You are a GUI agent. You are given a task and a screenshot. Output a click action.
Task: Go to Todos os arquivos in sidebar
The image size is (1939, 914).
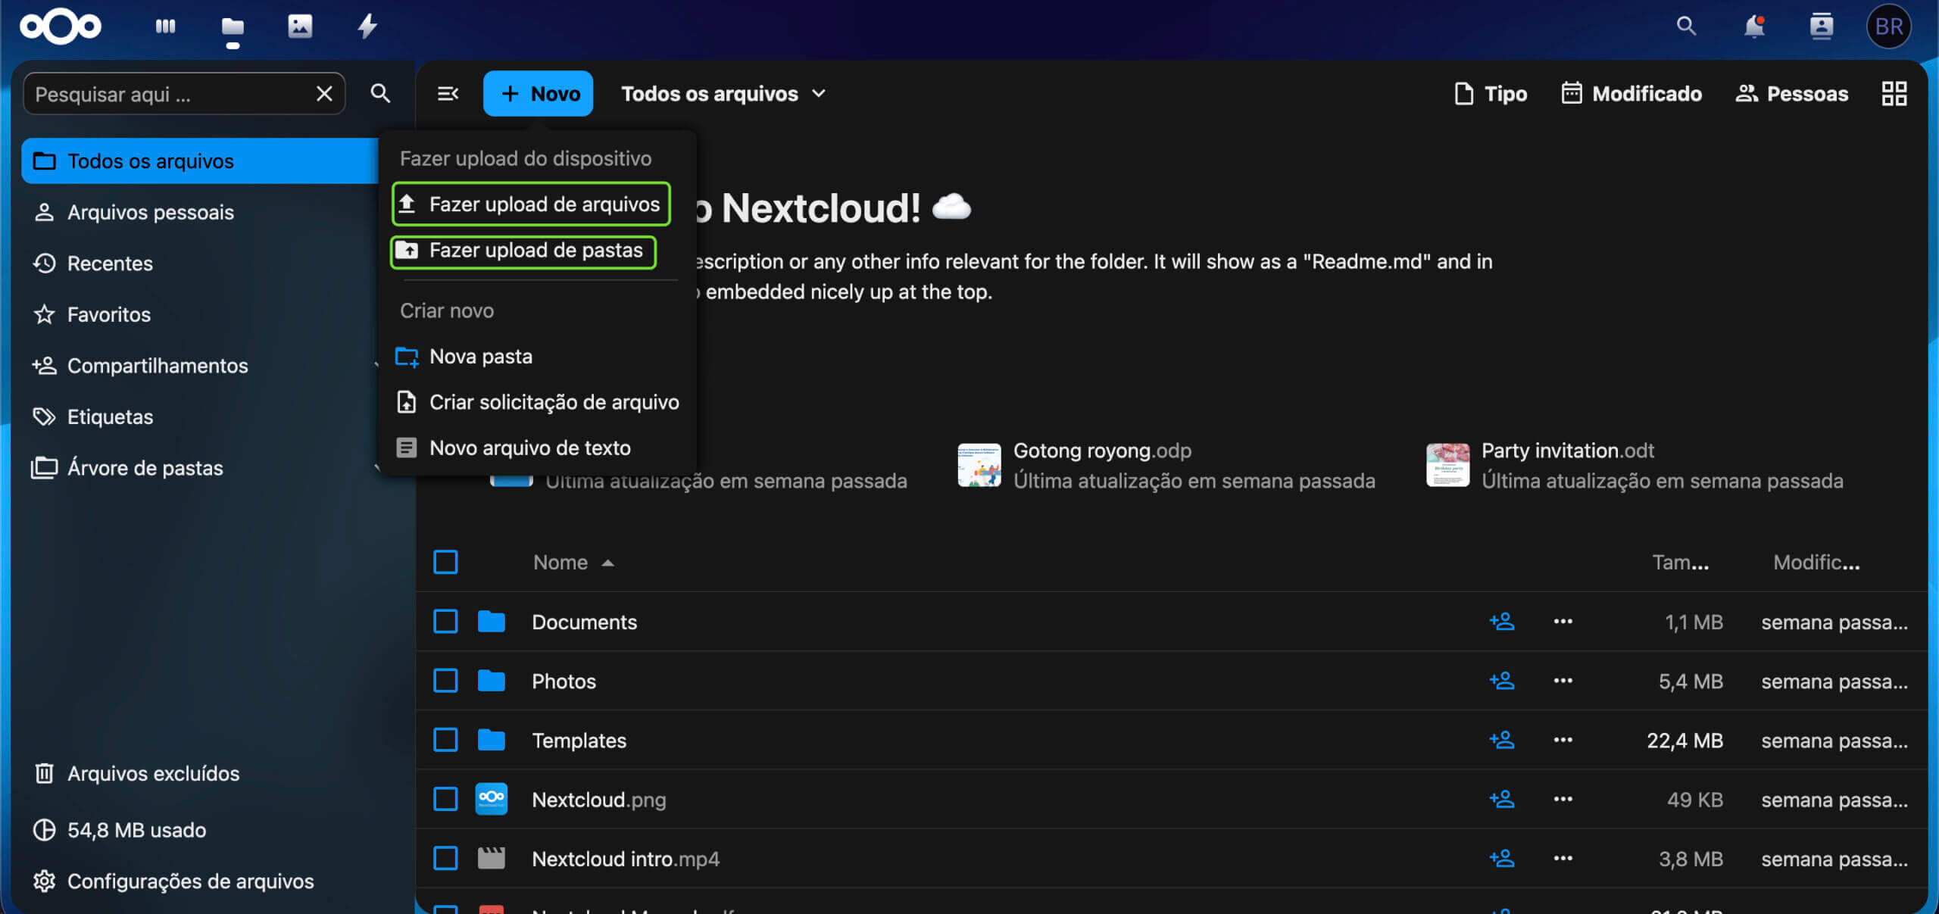200,161
